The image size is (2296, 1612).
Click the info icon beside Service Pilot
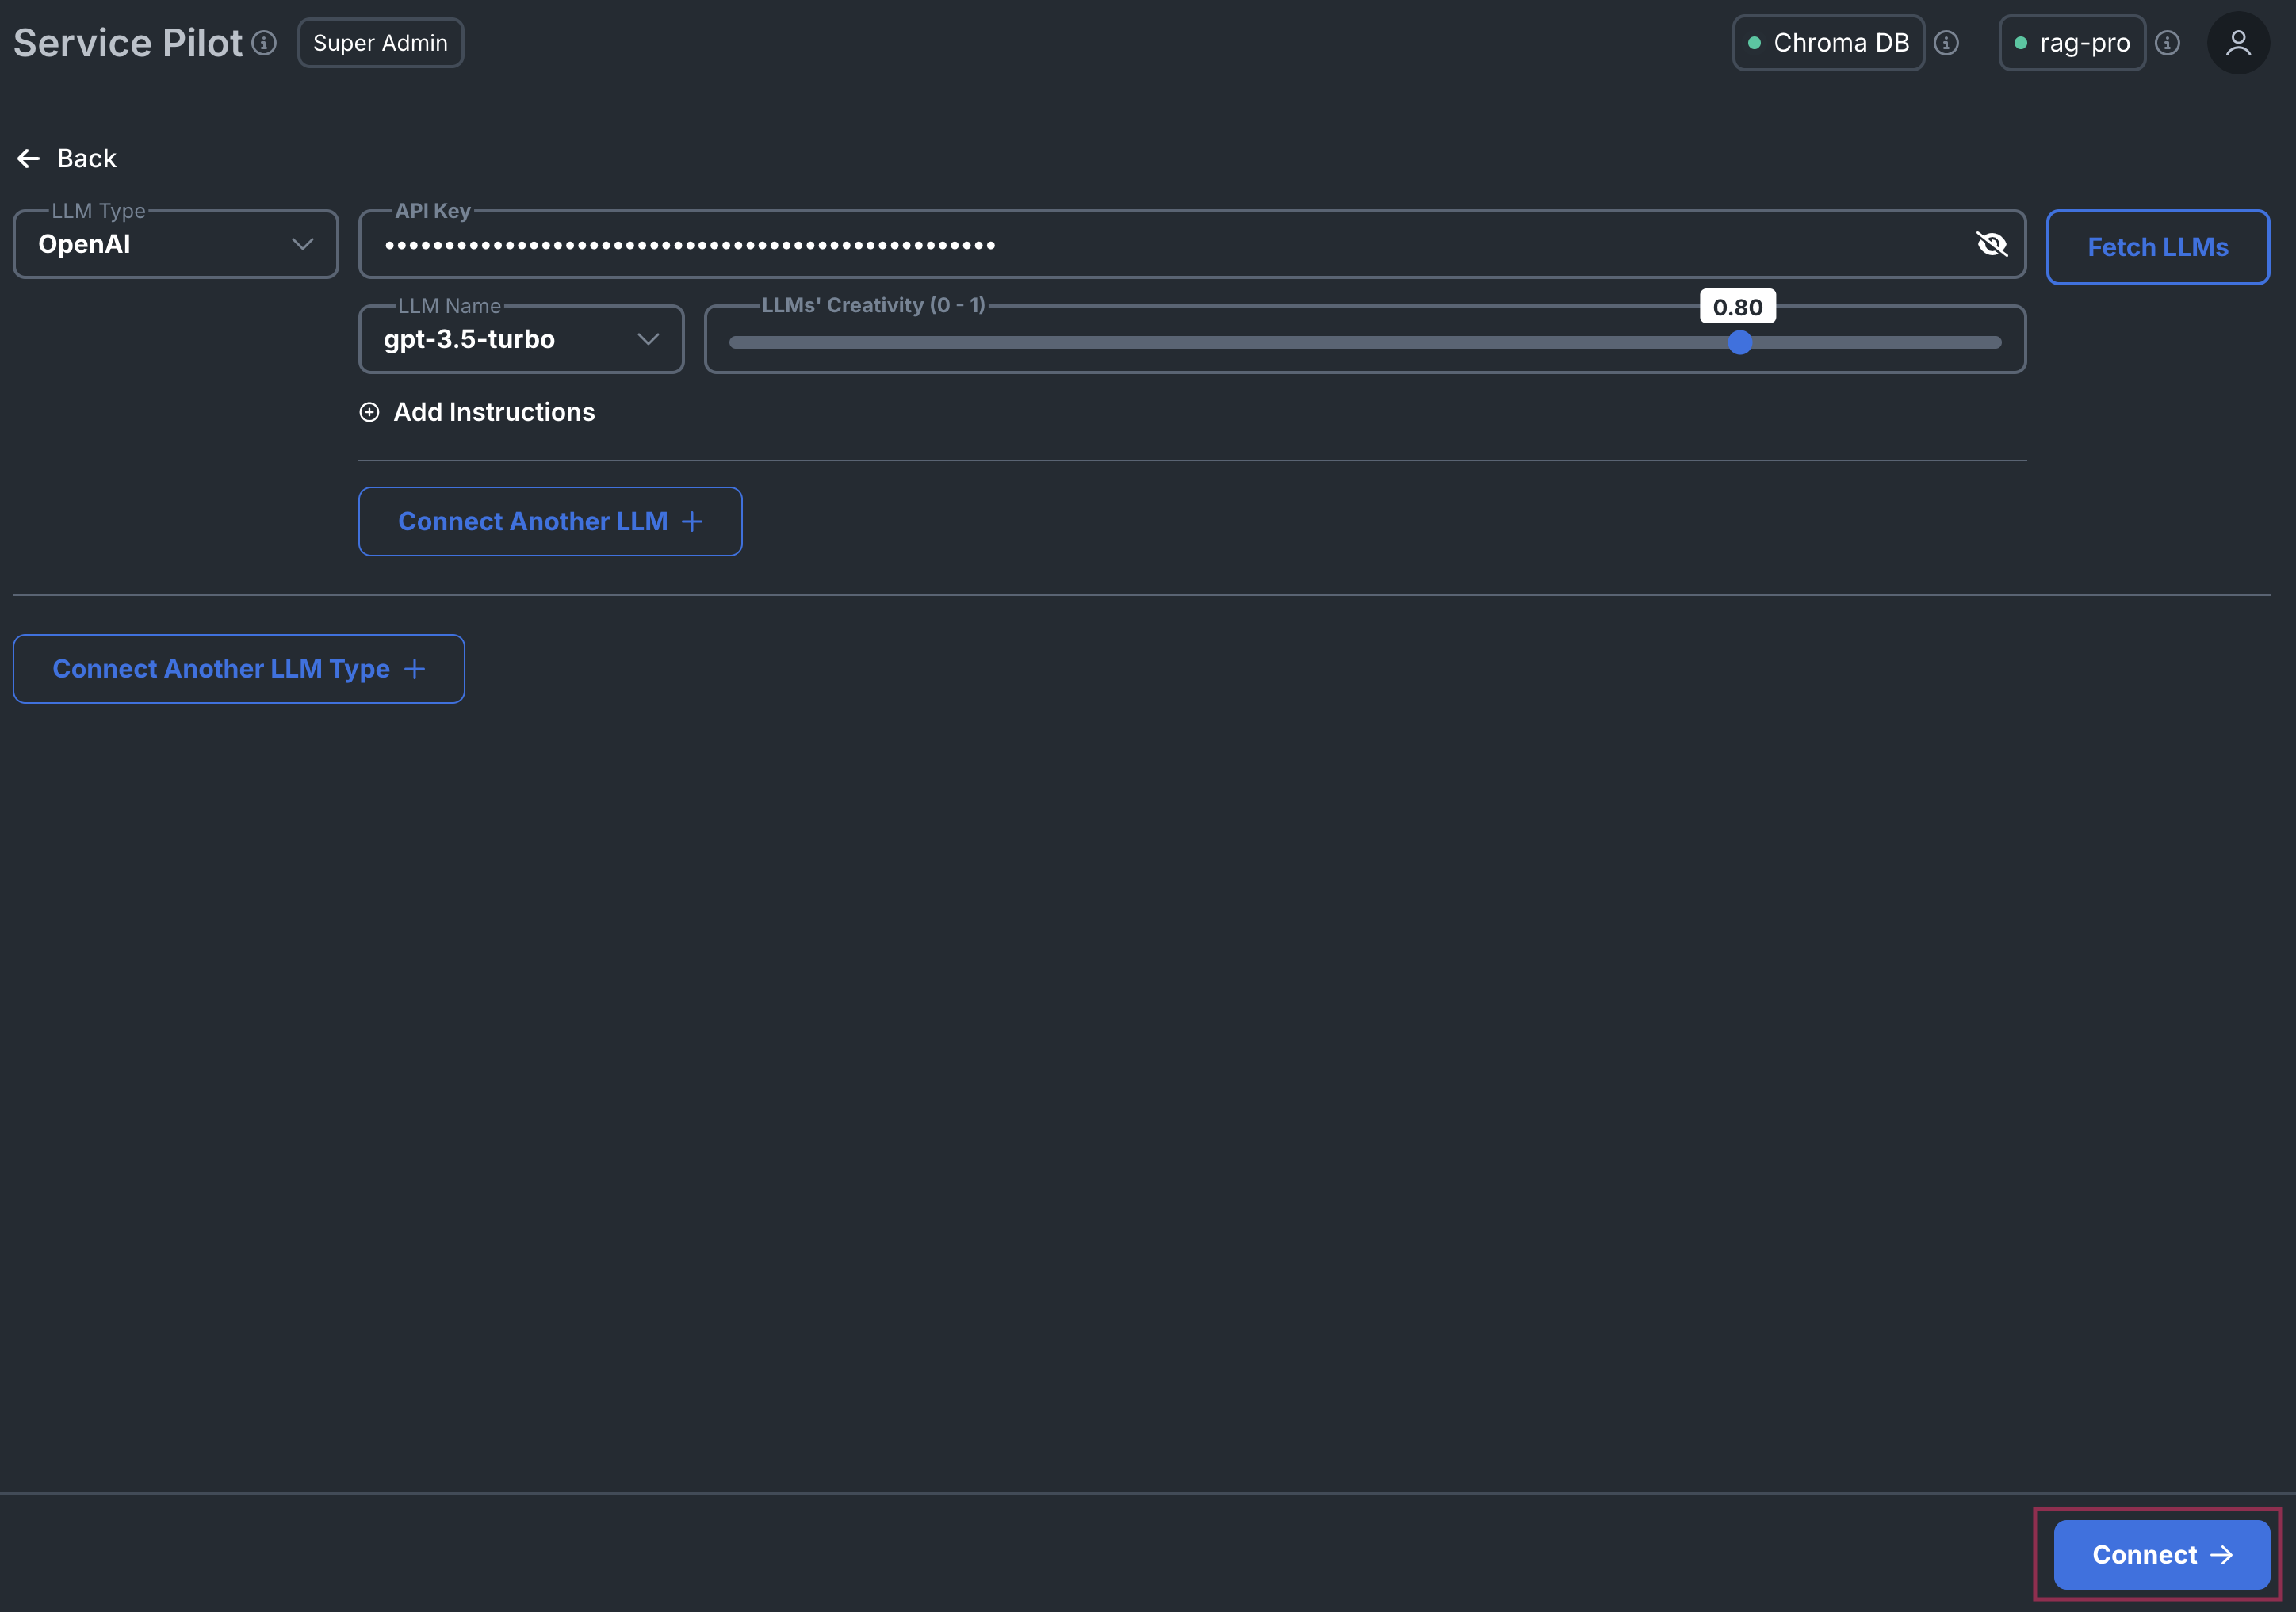[264, 43]
